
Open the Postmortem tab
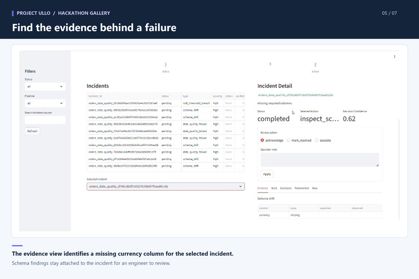(x=302, y=188)
